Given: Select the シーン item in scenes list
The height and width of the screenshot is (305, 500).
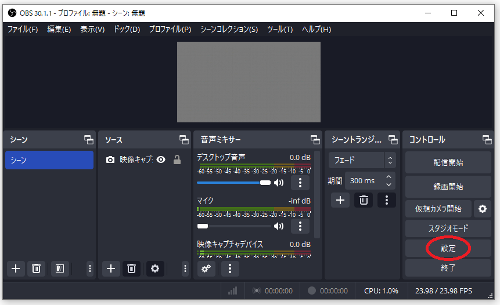Looking at the screenshot, I should [x=49, y=160].
